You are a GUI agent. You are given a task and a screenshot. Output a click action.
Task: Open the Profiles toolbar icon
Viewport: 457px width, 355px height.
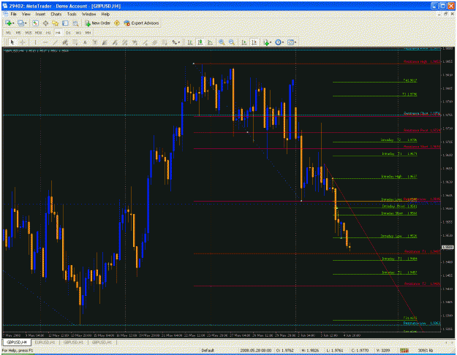tap(20, 23)
